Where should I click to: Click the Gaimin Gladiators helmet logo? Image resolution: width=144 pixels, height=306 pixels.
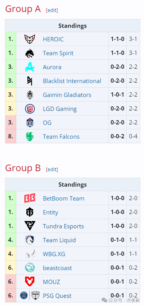click(x=30, y=95)
